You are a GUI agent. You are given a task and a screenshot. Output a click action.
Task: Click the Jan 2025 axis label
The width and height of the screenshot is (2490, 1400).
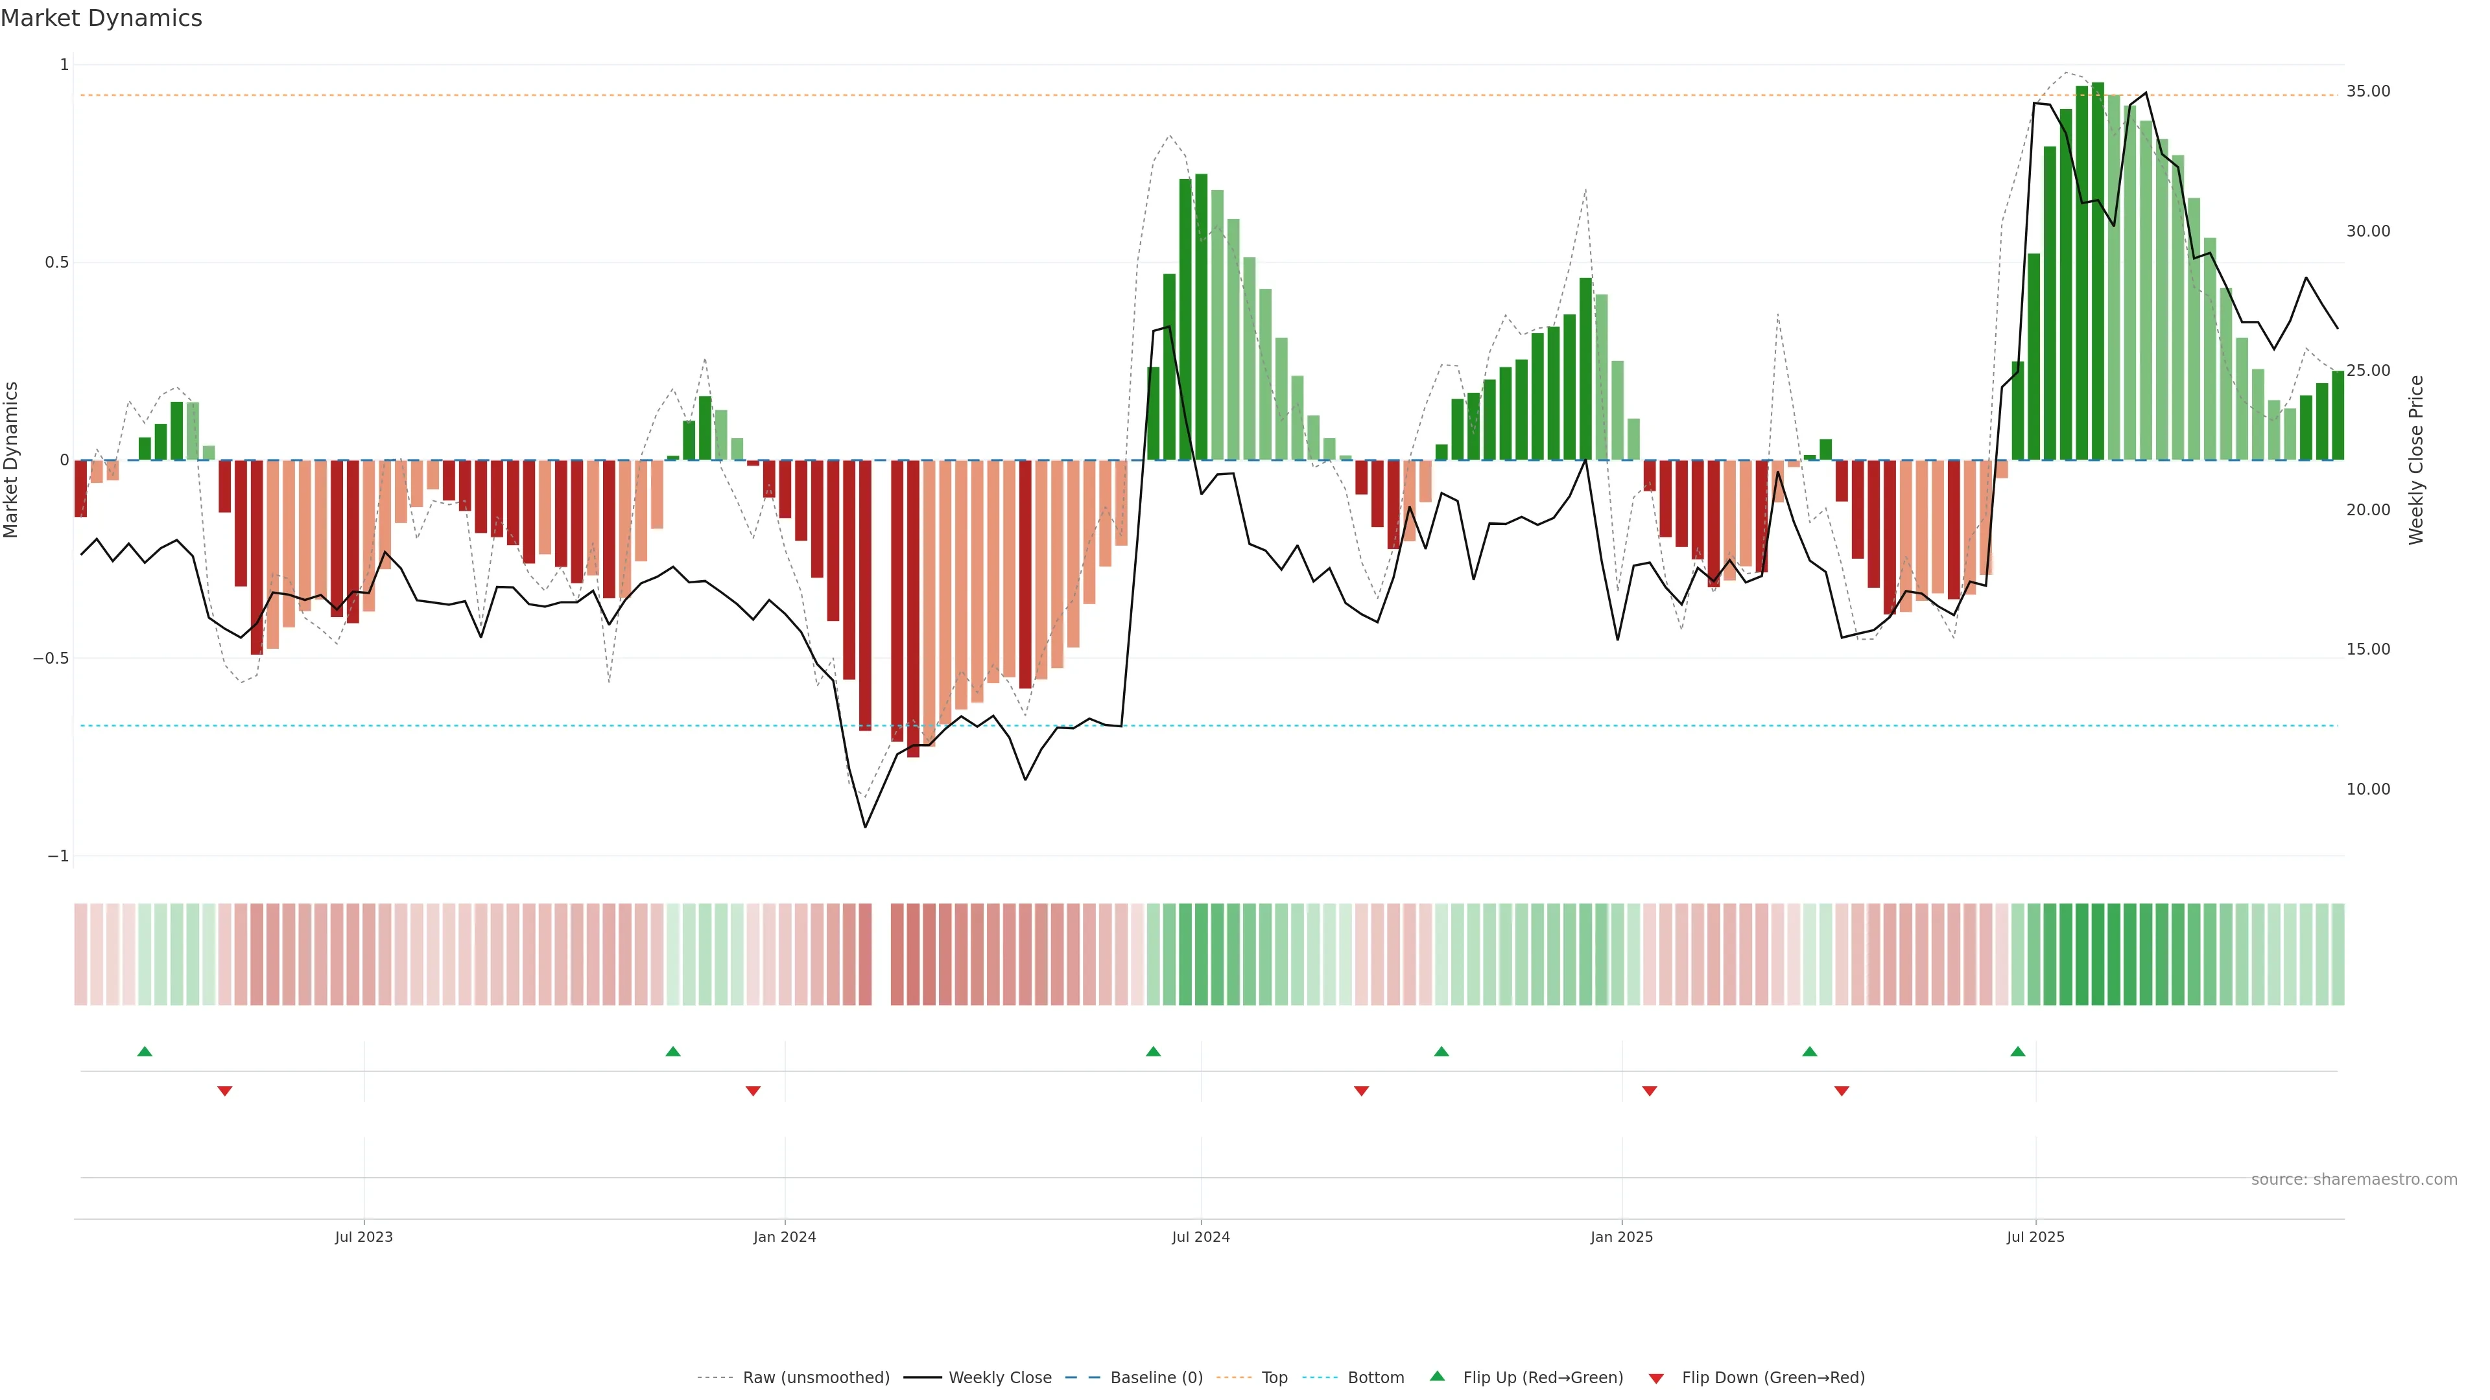click(1621, 1237)
